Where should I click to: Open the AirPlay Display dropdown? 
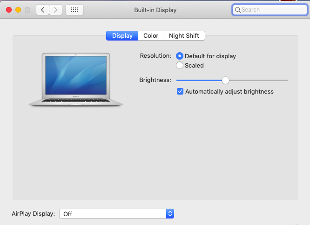click(117, 214)
